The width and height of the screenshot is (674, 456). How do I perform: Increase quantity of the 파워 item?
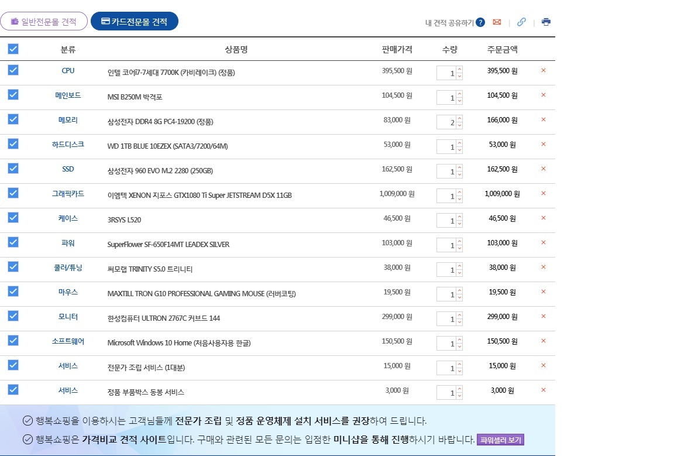pyautogui.click(x=459, y=241)
